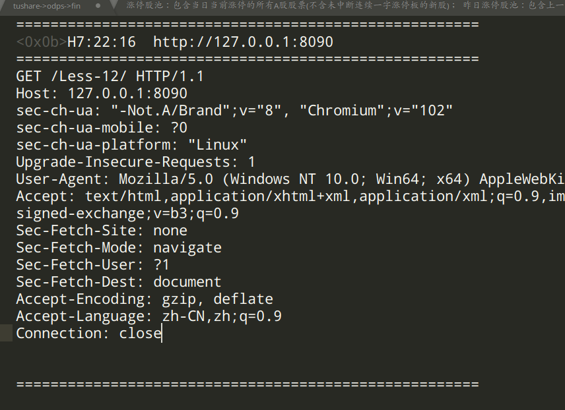Click the sec-ch-ua-platform "Linux" line
Screen dimensions: 565x410
click(131, 145)
